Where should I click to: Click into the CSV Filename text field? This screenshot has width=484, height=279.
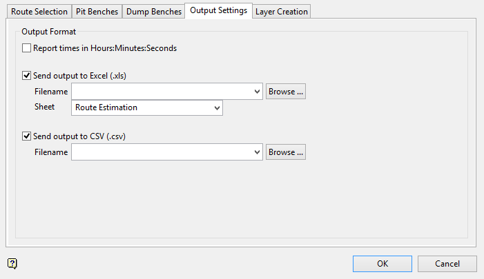[x=162, y=152]
